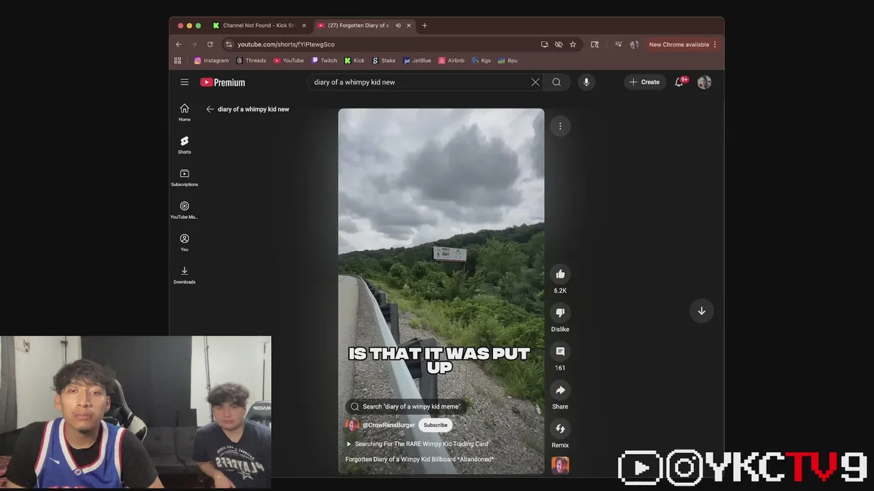
Task: Go to Home in the sidebar
Action: pos(184,113)
